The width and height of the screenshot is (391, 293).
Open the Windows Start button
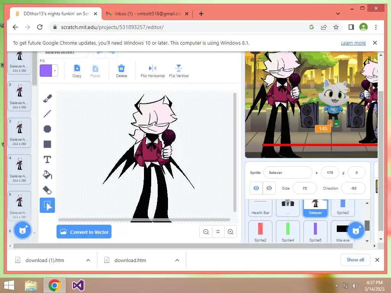pos(9,285)
